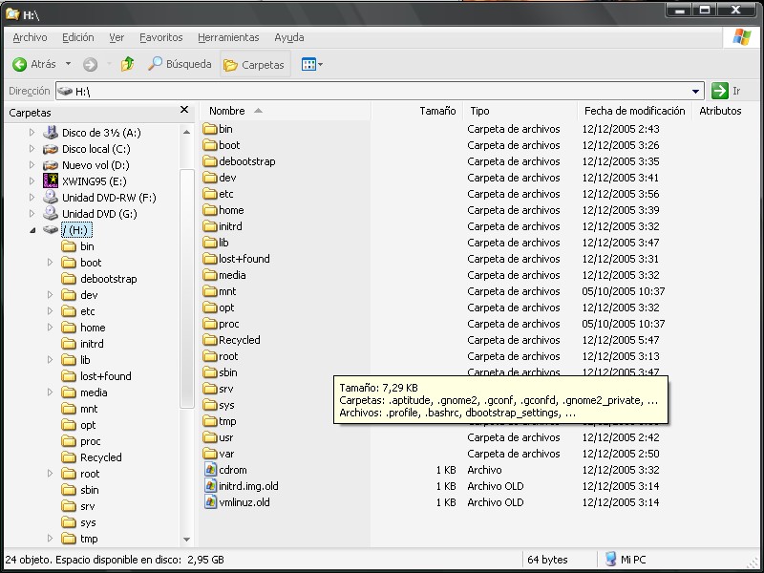This screenshot has height=573, width=764.
Task: Expand the address bar dropdown arrow
Action: click(695, 91)
